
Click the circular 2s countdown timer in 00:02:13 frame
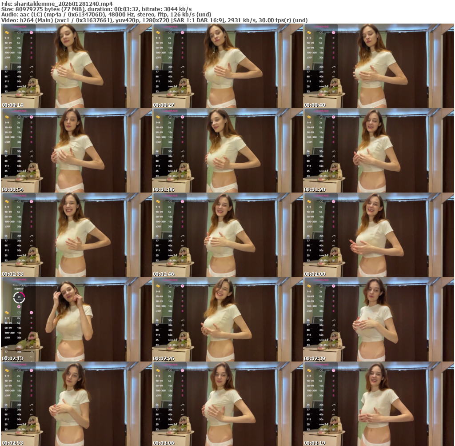(x=19, y=297)
